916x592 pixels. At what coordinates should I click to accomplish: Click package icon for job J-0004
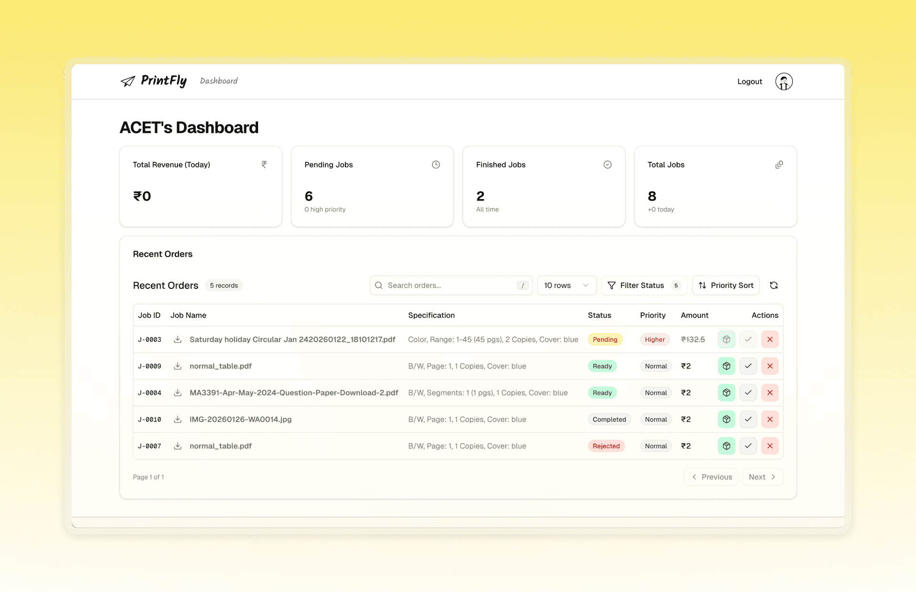point(727,392)
